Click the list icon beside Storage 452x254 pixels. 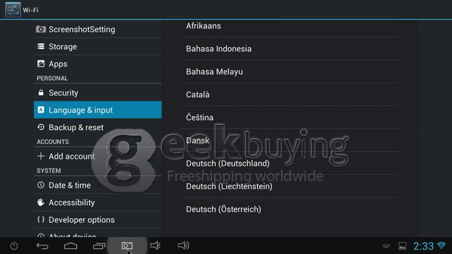(x=41, y=46)
